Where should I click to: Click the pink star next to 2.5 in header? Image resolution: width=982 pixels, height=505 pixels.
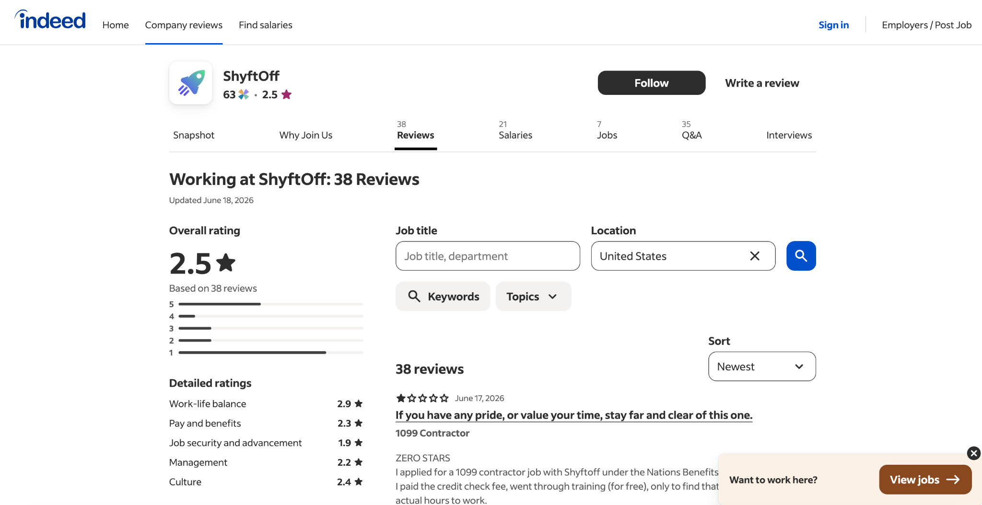(x=287, y=94)
